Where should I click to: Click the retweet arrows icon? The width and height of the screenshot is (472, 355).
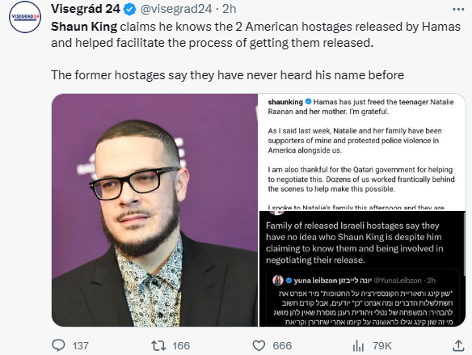[x=158, y=345]
